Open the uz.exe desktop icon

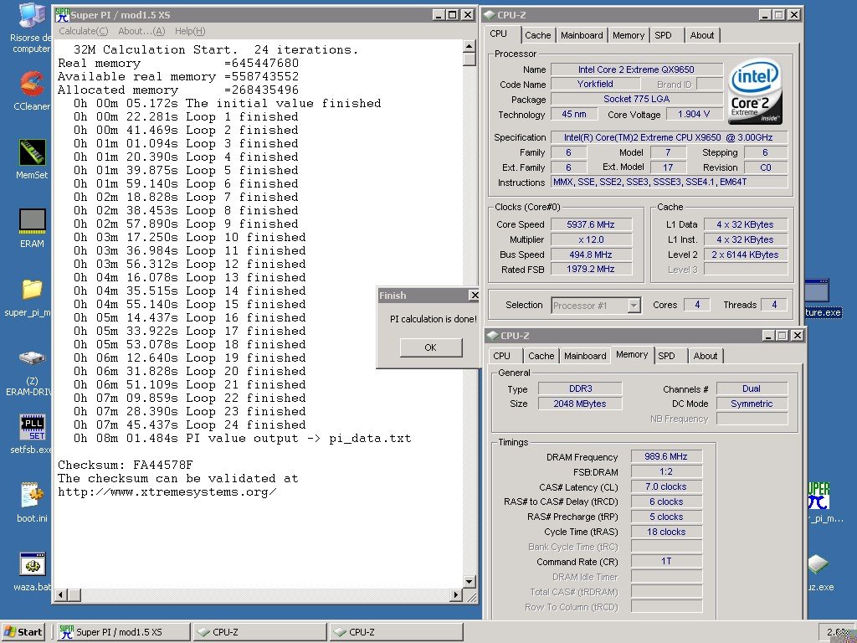click(x=819, y=563)
